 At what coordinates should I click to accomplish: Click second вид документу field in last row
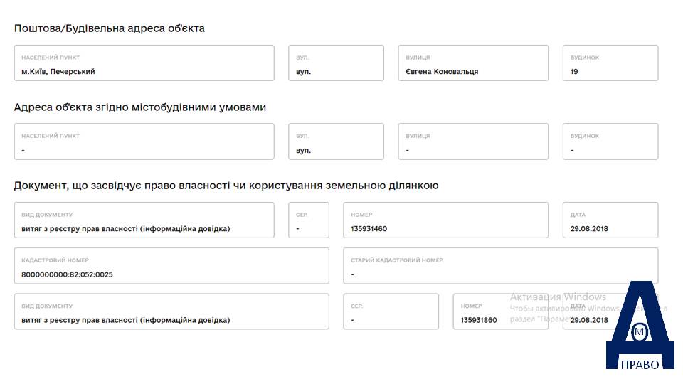pyautogui.click(x=171, y=311)
